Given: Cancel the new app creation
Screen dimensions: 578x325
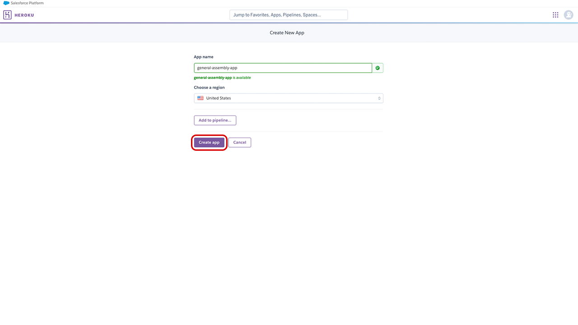Looking at the screenshot, I should 239,143.
